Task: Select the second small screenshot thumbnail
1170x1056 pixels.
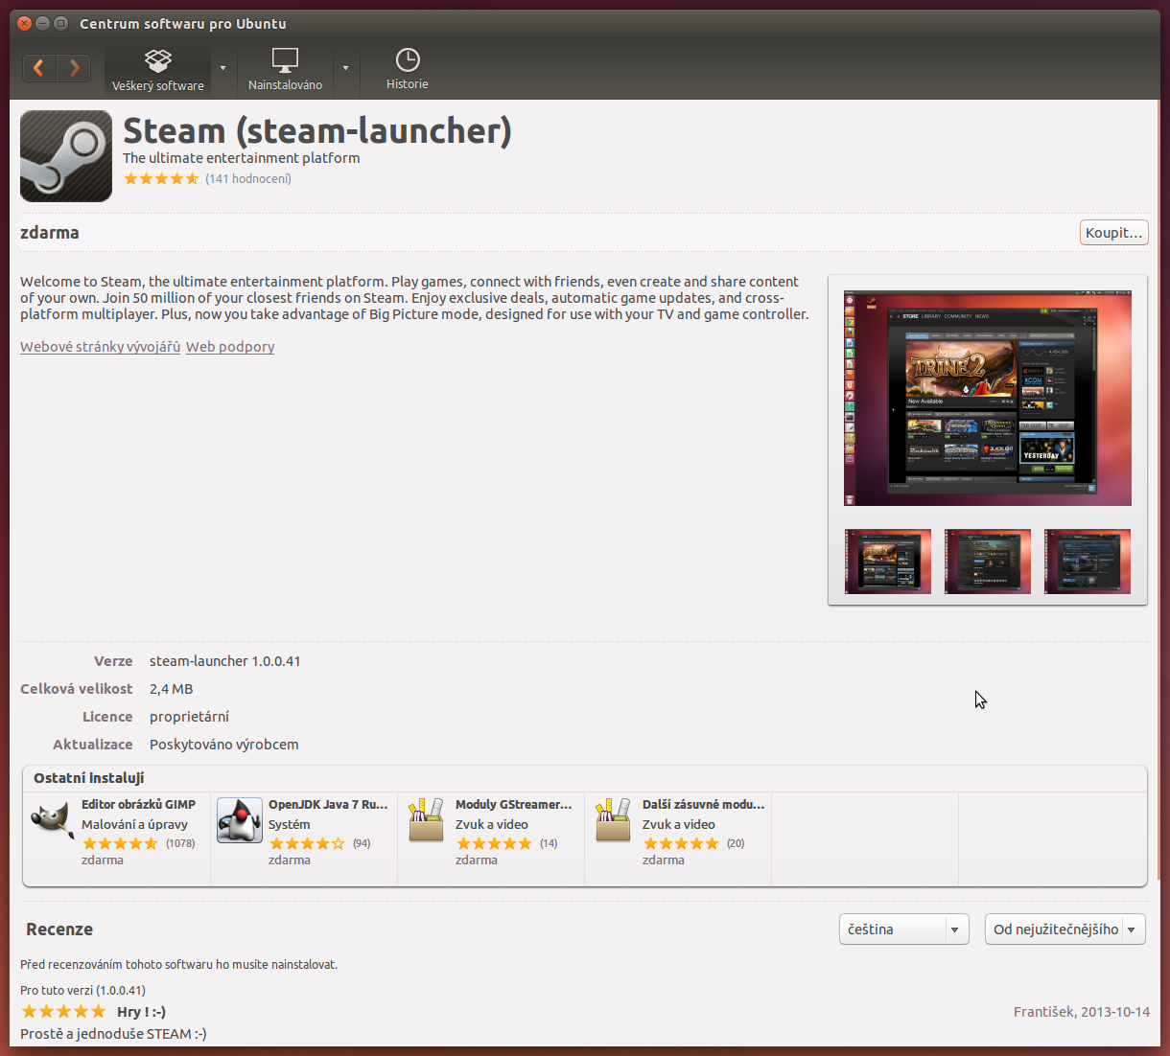Action: point(988,562)
